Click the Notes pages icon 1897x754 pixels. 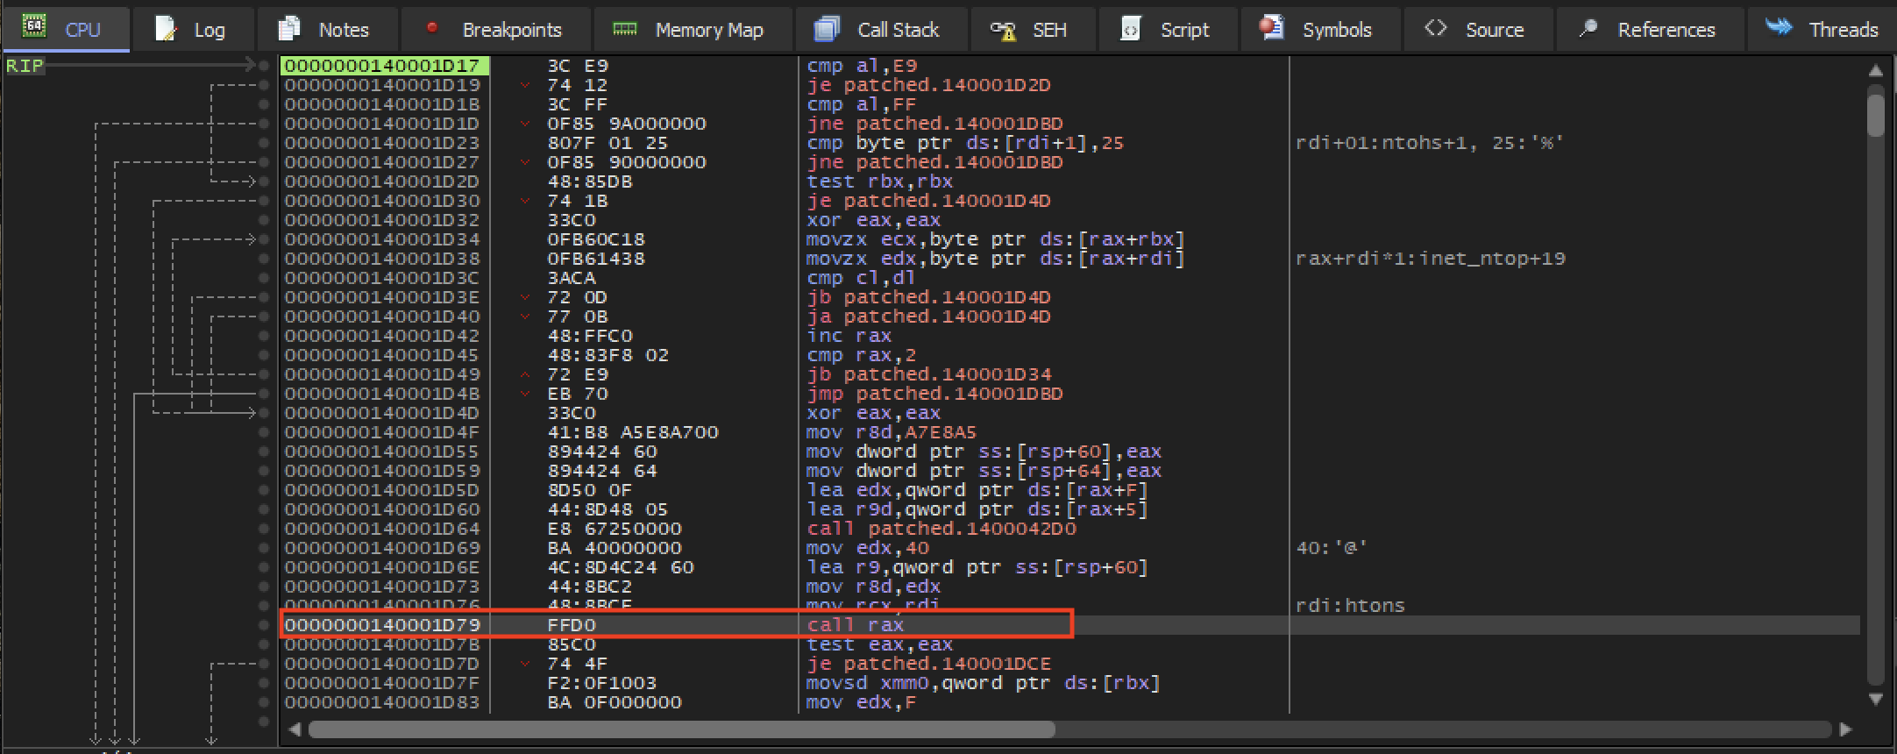[x=288, y=28]
